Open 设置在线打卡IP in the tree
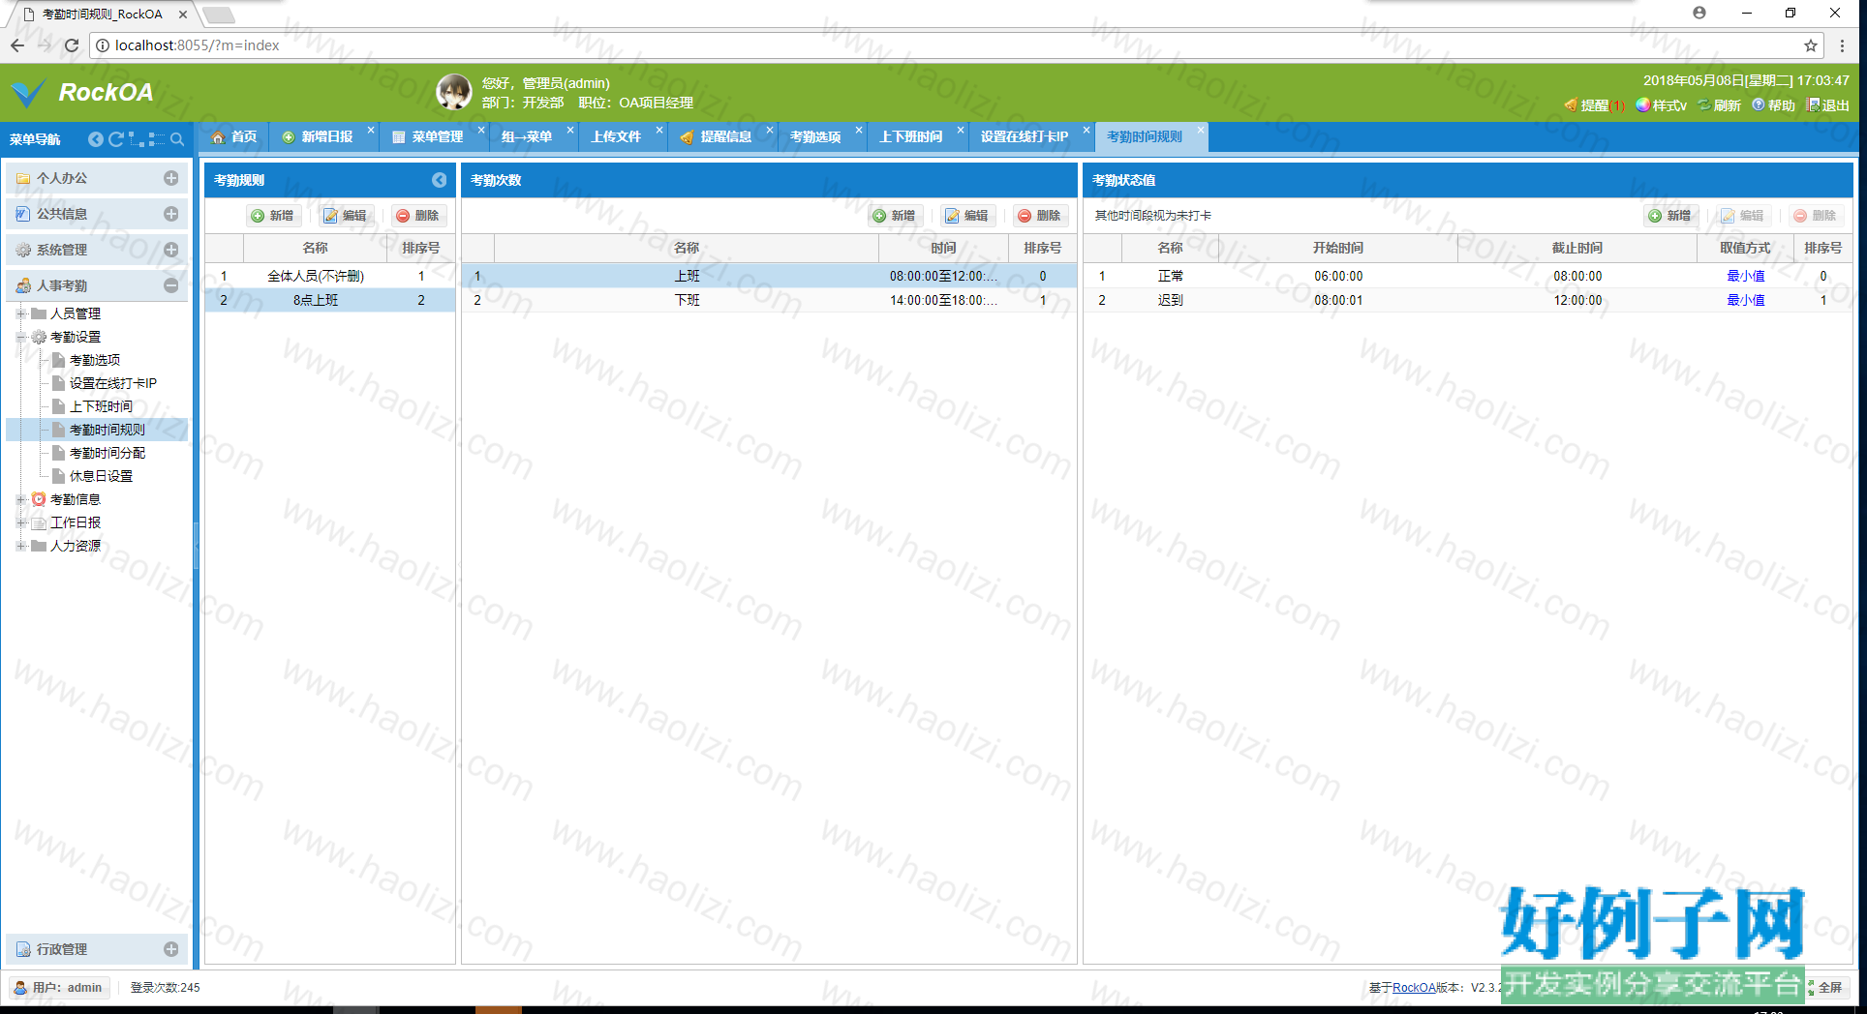The width and height of the screenshot is (1867, 1014). (x=112, y=383)
